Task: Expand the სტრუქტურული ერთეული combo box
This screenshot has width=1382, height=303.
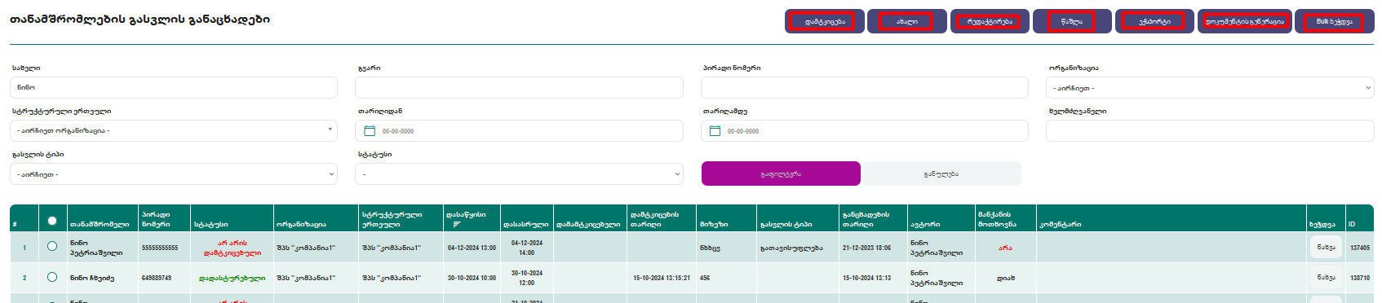Action: [174, 130]
